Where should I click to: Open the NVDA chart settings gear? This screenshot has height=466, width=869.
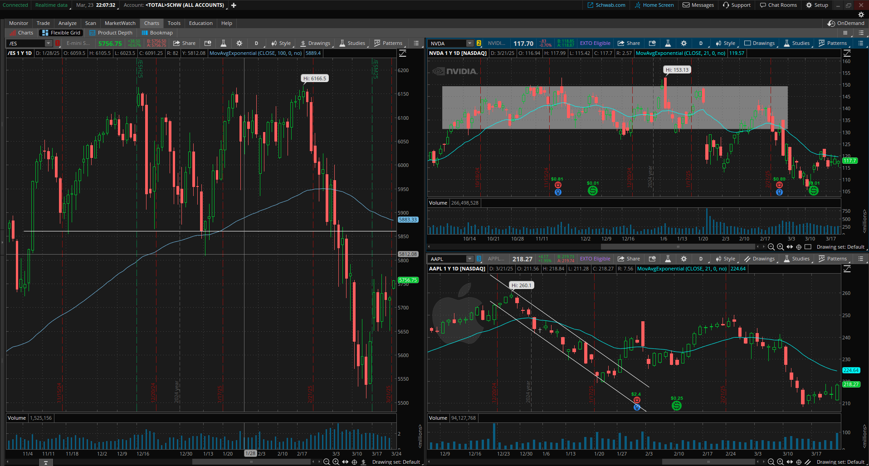point(683,43)
